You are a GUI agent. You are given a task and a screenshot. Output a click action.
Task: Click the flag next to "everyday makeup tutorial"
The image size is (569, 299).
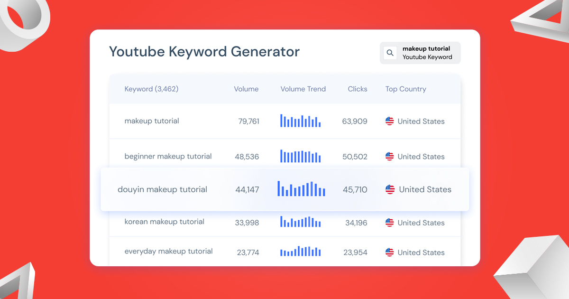[x=389, y=252]
